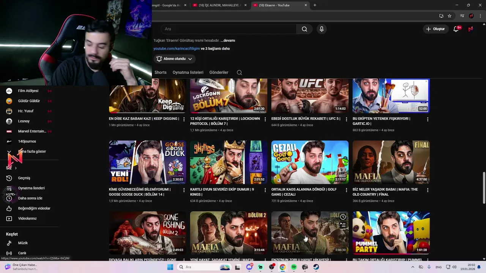Open account avatar menu on YouTube

471,29
